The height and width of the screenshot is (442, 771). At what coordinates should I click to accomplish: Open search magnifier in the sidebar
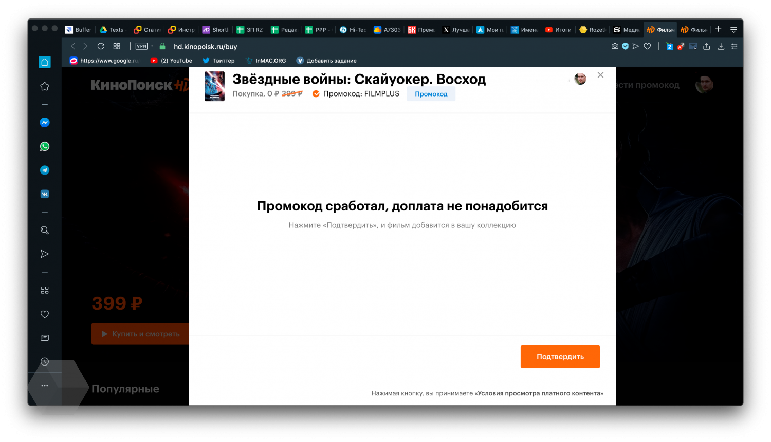[x=45, y=230]
